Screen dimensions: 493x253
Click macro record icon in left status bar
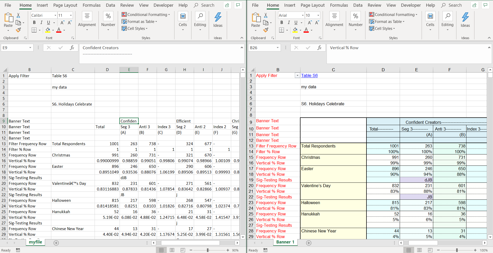pyautogui.click(x=18, y=250)
